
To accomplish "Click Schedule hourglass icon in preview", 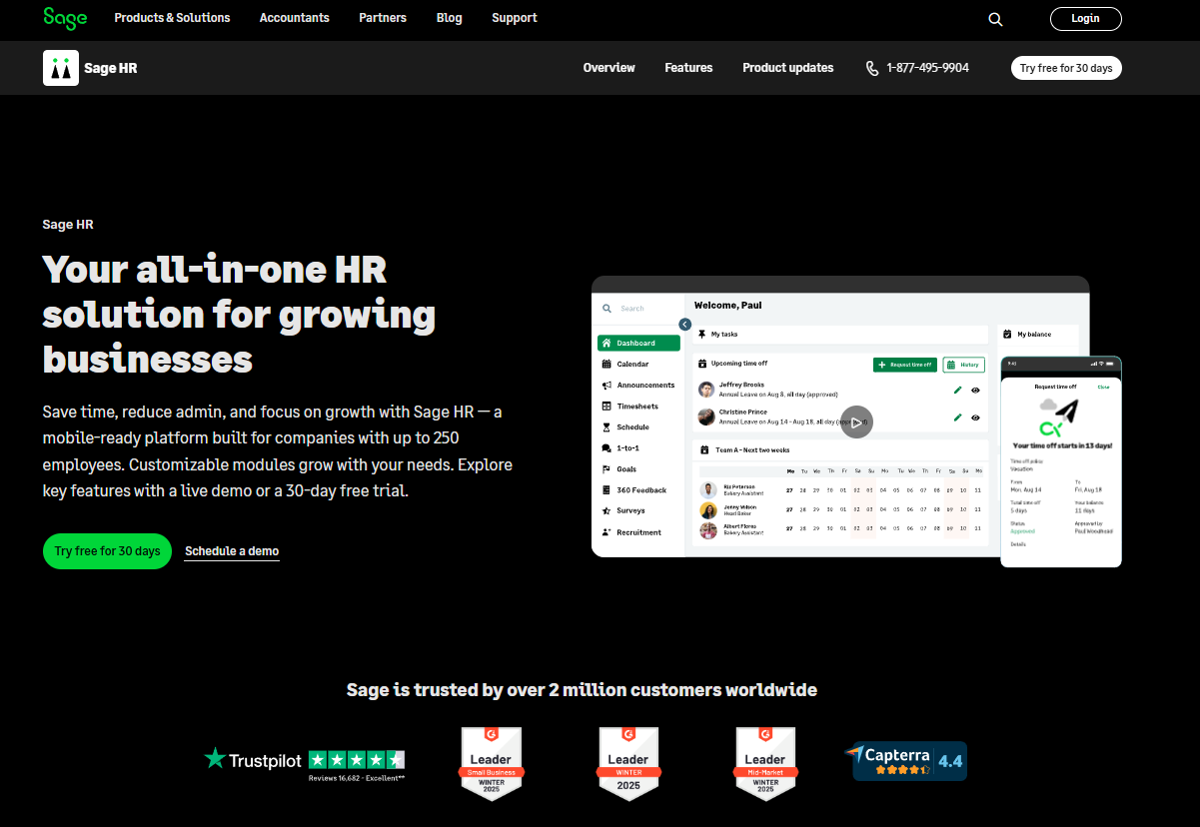I will tap(606, 427).
